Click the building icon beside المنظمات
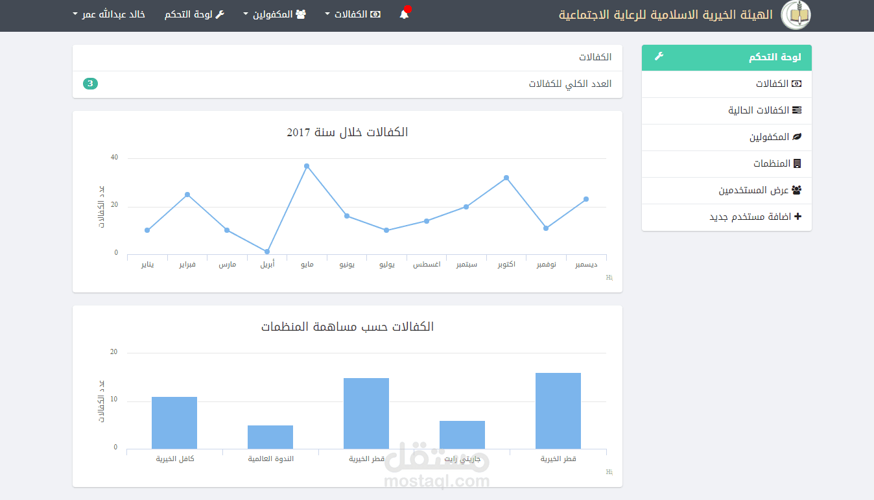874x500 pixels. (797, 163)
